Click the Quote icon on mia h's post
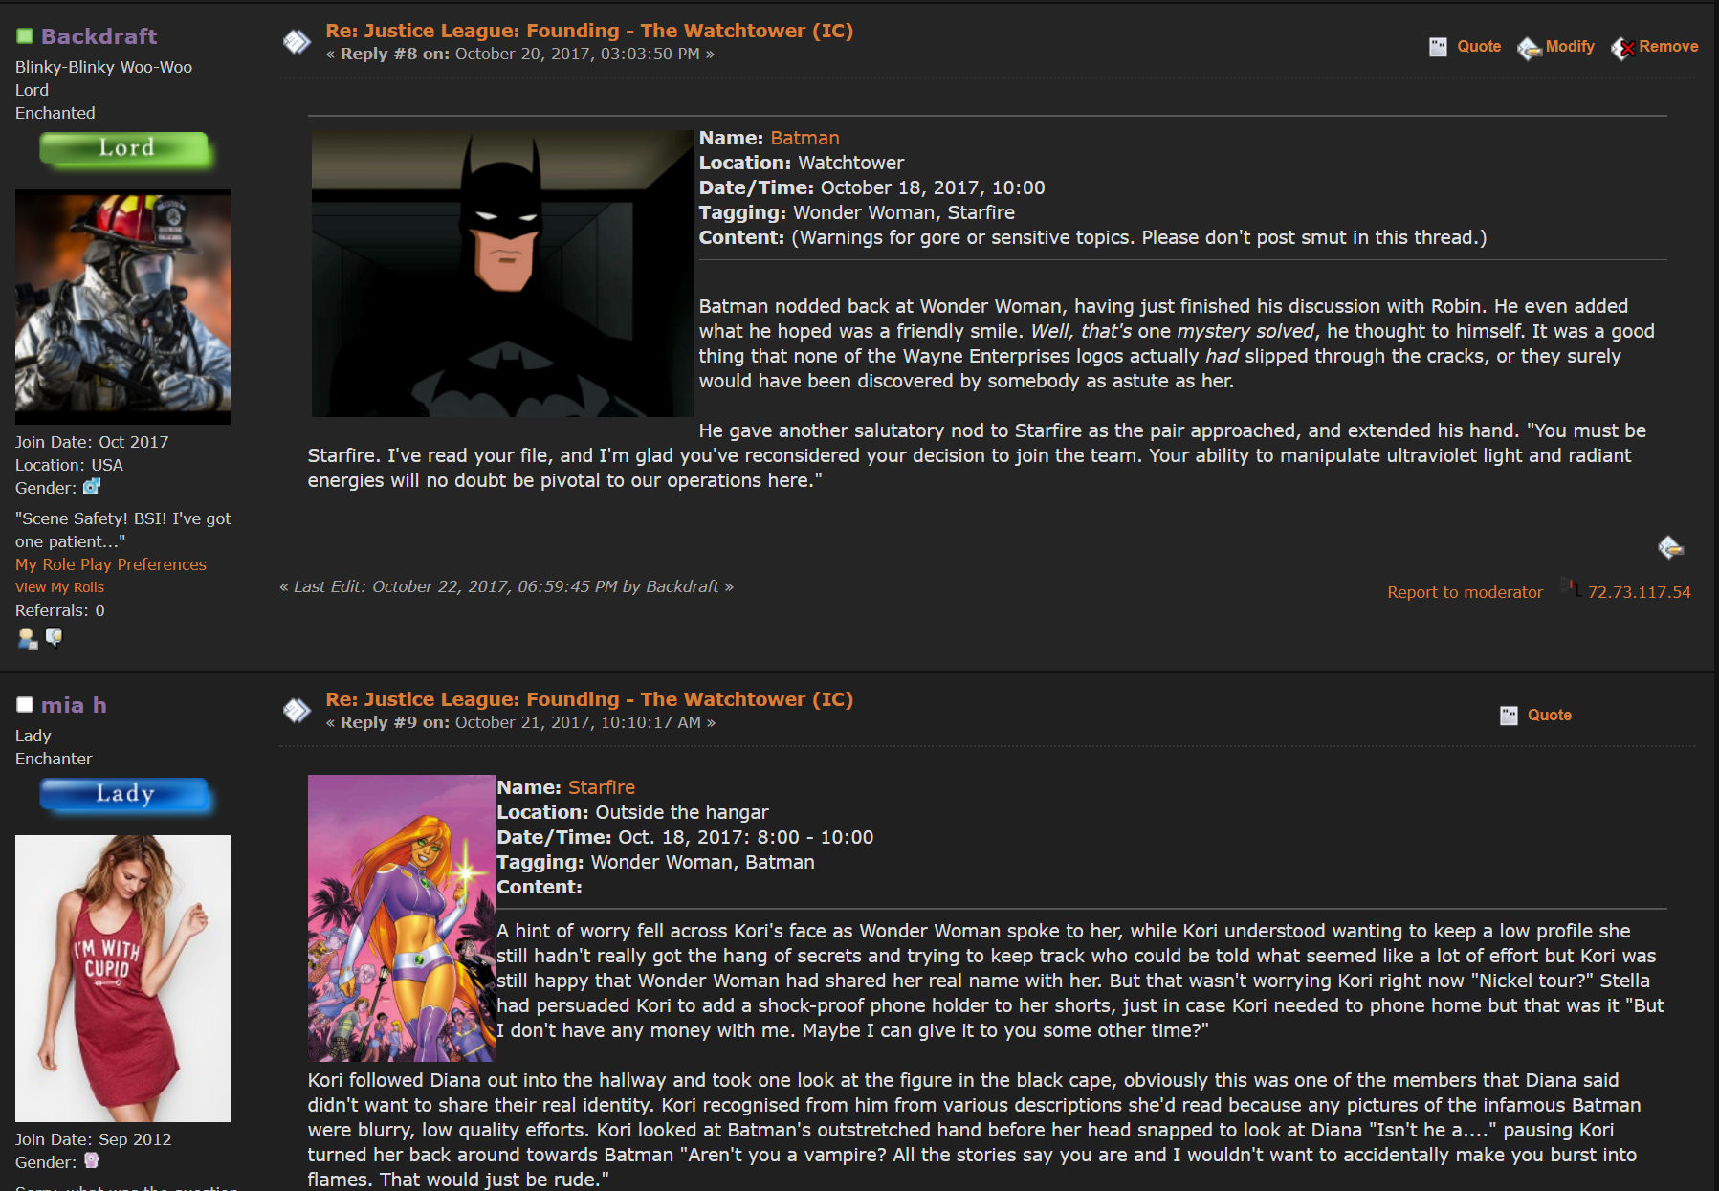The image size is (1719, 1191). click(x=1509, y=716)
